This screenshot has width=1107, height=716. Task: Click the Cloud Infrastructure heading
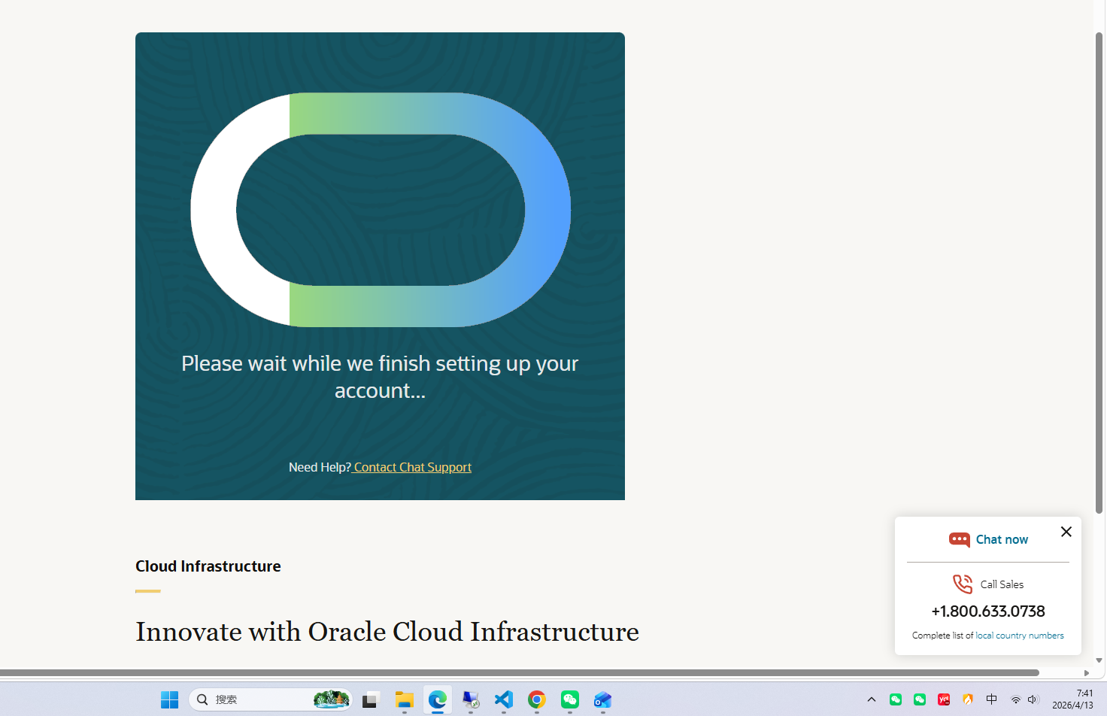pyautogui.click(x=208, y=566)
